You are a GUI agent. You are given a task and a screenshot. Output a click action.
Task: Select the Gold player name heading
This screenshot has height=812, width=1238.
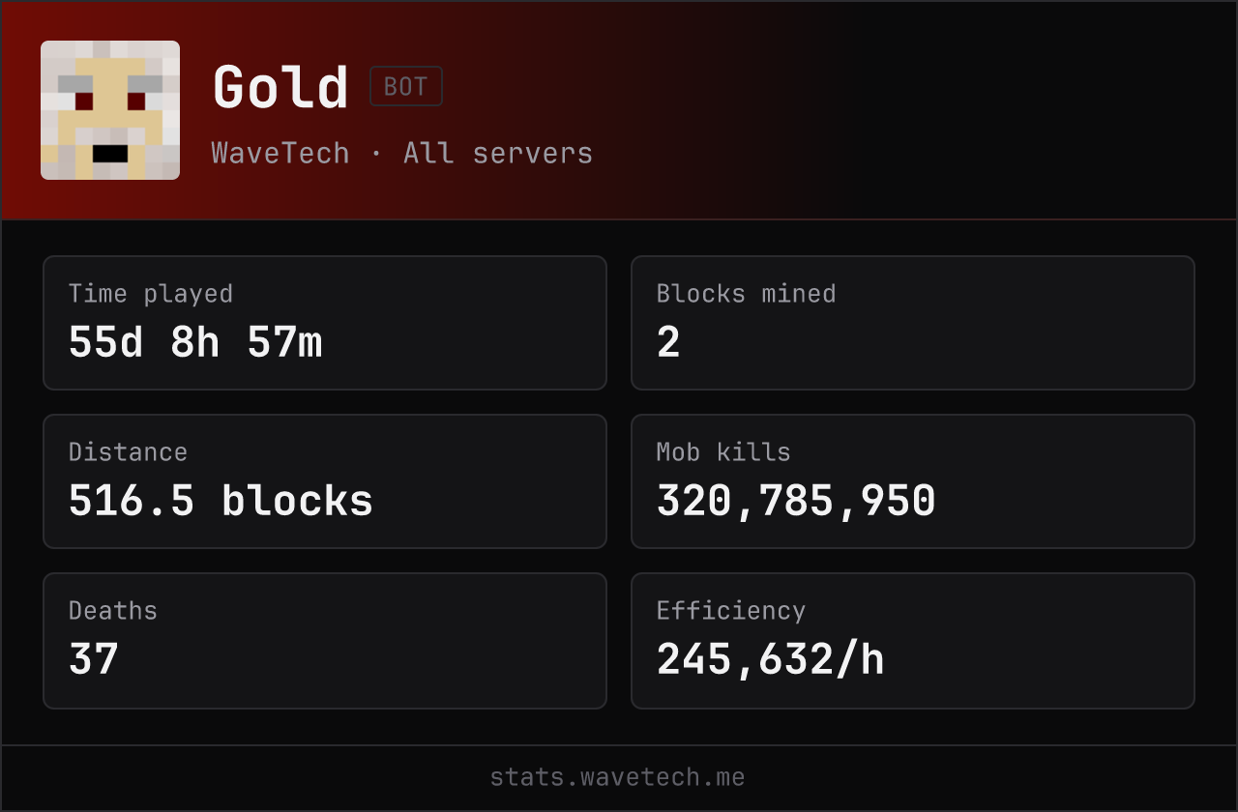click(280, 87)
